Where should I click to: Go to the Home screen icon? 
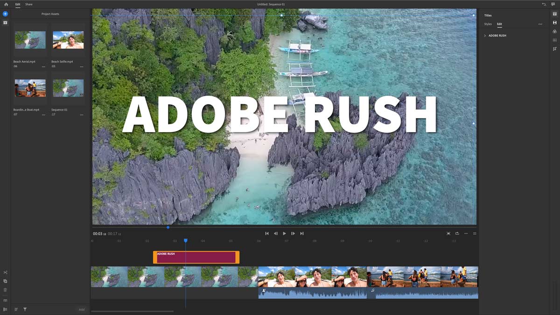[6, 4]
